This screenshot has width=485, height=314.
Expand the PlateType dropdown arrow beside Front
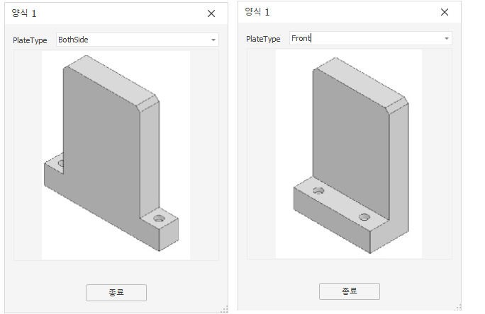click(447, 39)
